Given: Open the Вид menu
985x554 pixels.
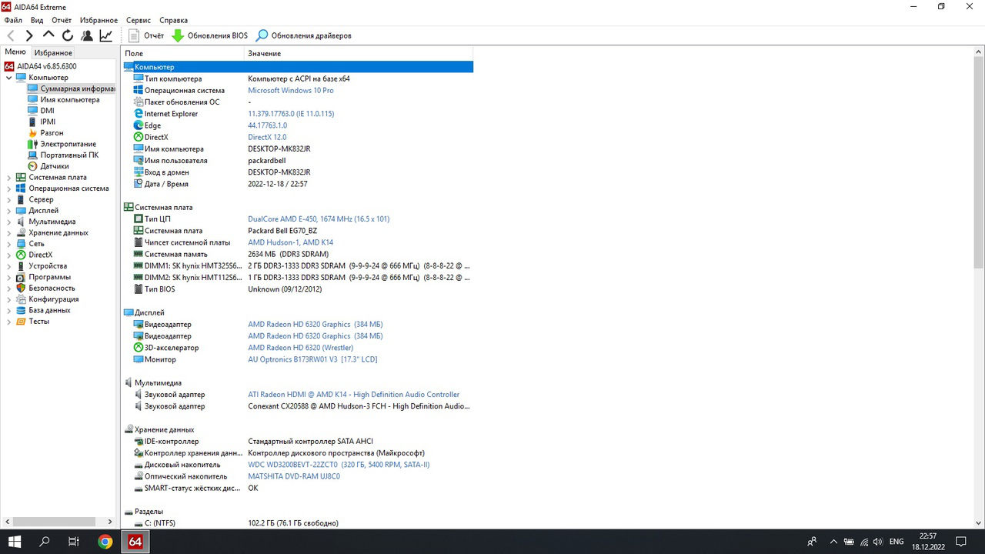Looking at the screenshot, I should [36, 20].
